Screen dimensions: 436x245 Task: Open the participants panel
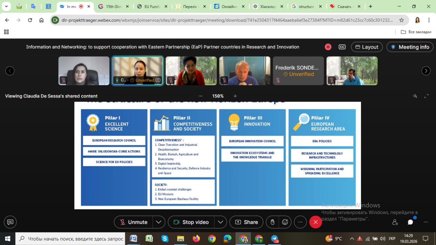[395, 222]
